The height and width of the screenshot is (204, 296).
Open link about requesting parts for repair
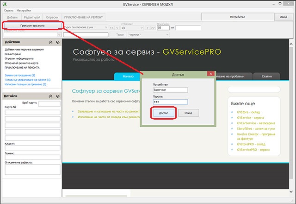(x=109, y=111)
